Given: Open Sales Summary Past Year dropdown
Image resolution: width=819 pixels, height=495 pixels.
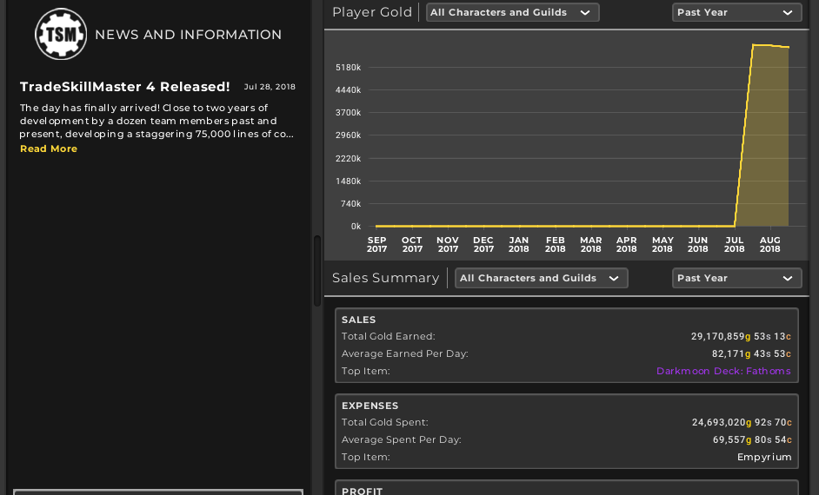Looking at the screenshot, I should coord(736,278).
